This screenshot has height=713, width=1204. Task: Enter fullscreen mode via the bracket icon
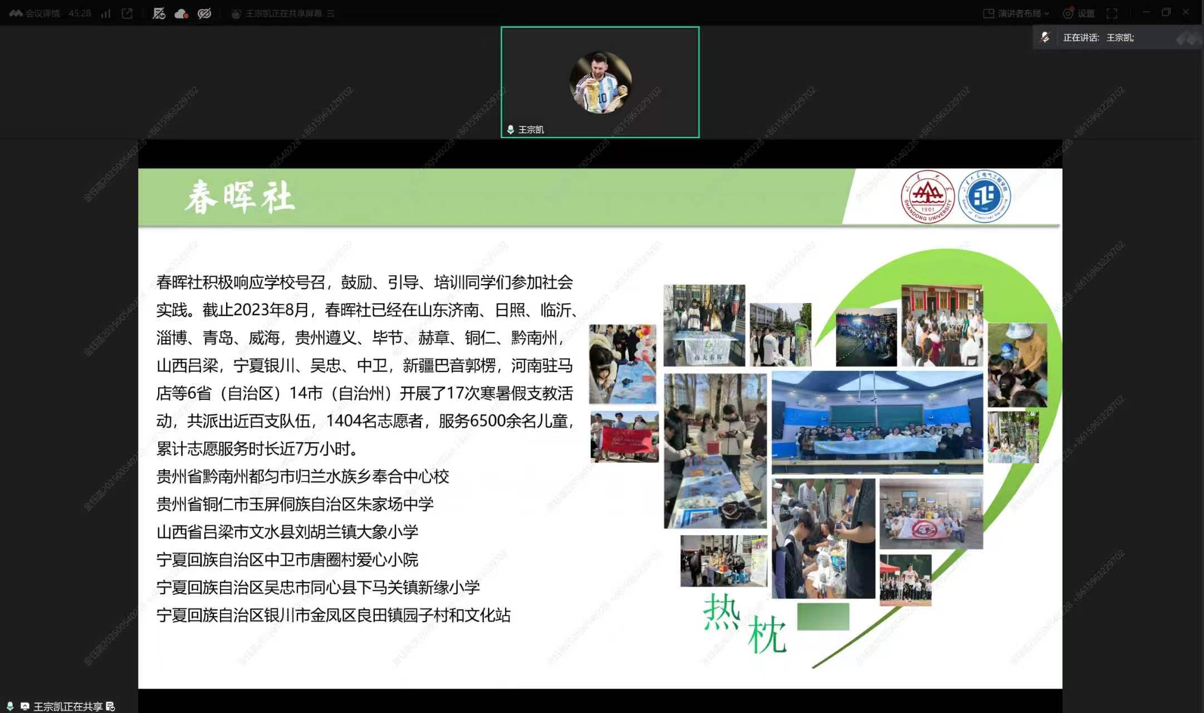pyautogui.click(x=1112, y=13)
